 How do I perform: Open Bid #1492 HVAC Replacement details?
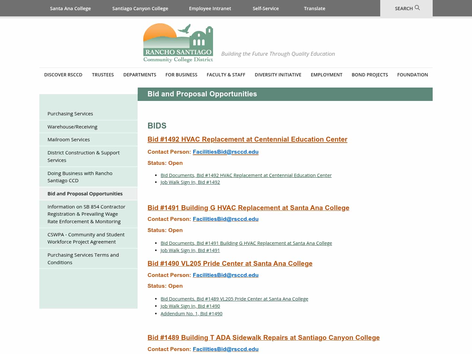pos(247,139)
